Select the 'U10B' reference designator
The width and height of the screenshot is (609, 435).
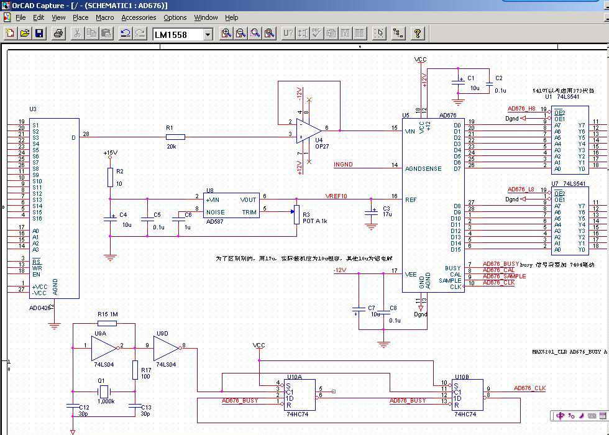(x=462, y=377)
